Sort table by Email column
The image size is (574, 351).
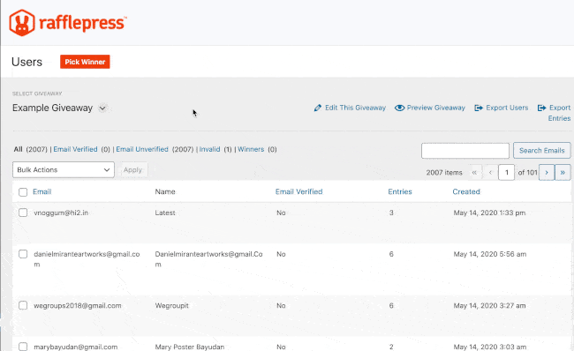point(42,191)
